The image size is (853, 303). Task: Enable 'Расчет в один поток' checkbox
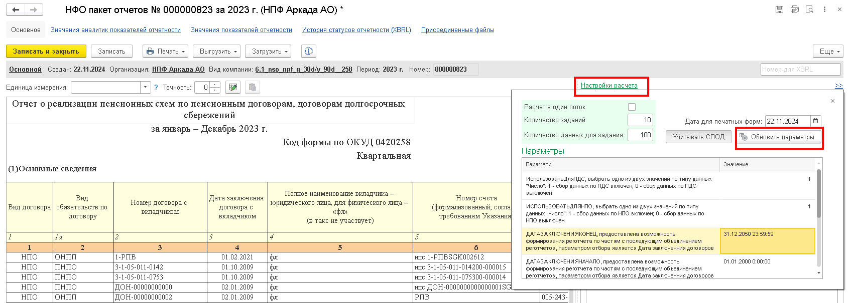coord(632,107)
